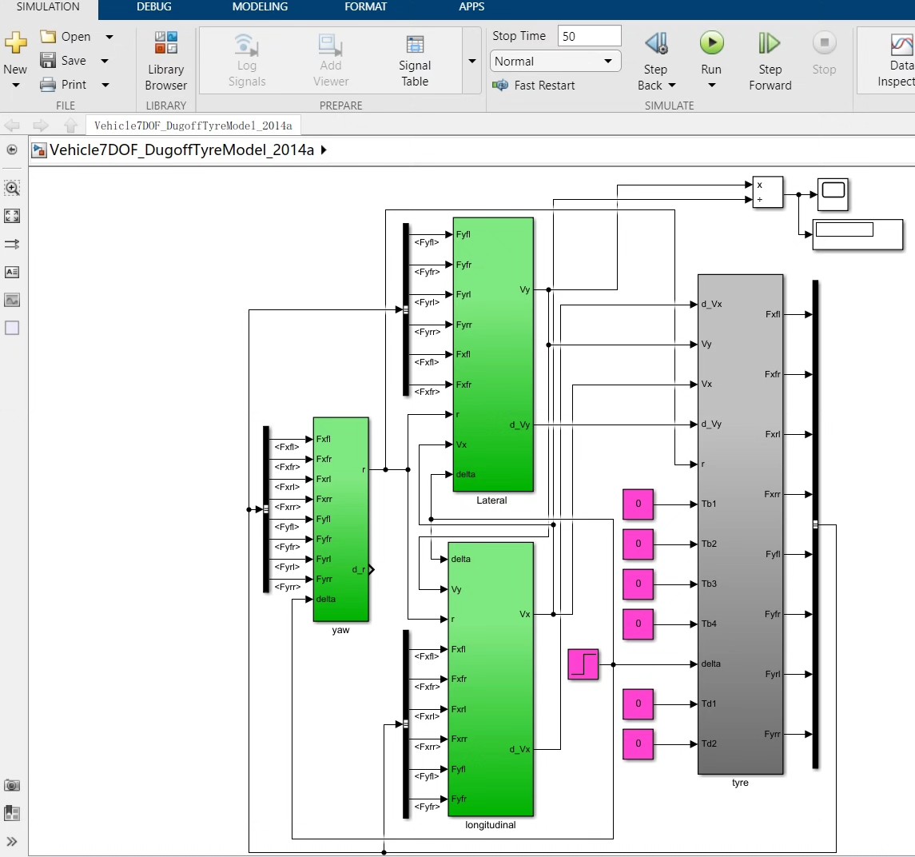This screenshot has height=857, width=915.
Task: Click the Vehicle7DOF_DugoffTyreModel_2014a breadcrumb name
Action: tap(181, 150)
